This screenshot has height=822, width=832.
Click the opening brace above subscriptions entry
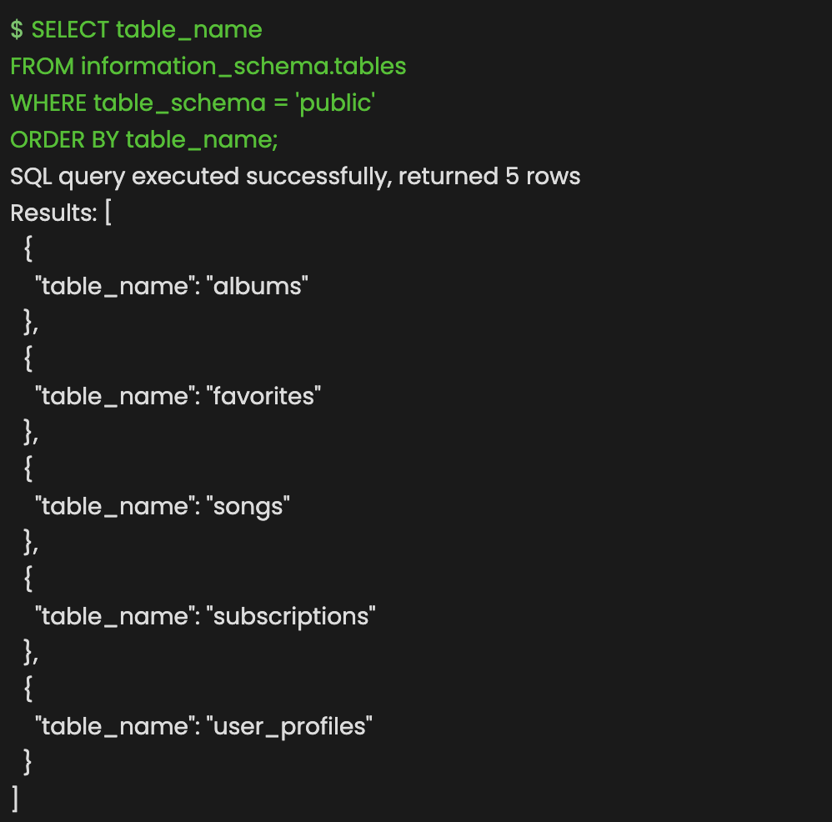[28, 579]
